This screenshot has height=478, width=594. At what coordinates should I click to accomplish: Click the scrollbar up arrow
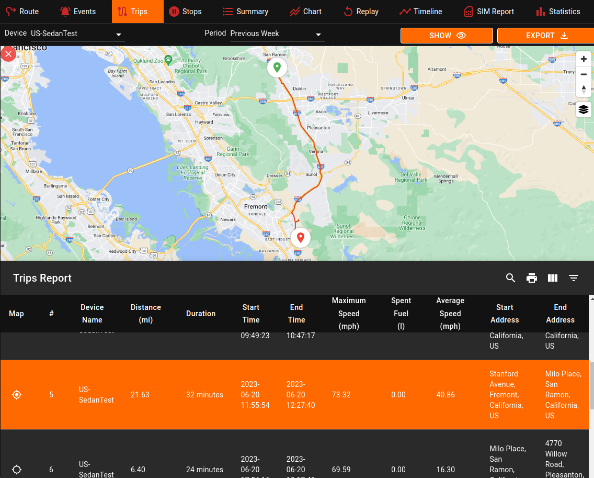click(591, 299)
